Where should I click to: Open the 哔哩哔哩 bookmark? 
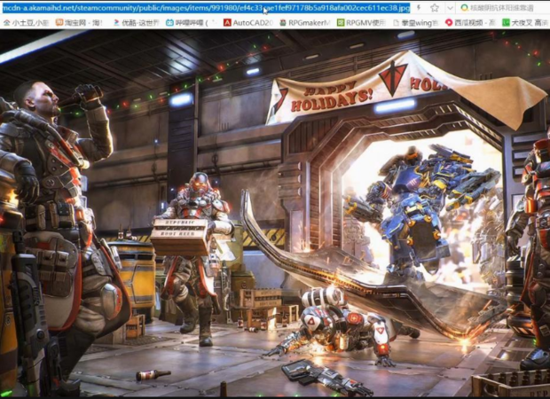(x=190, y=23)
